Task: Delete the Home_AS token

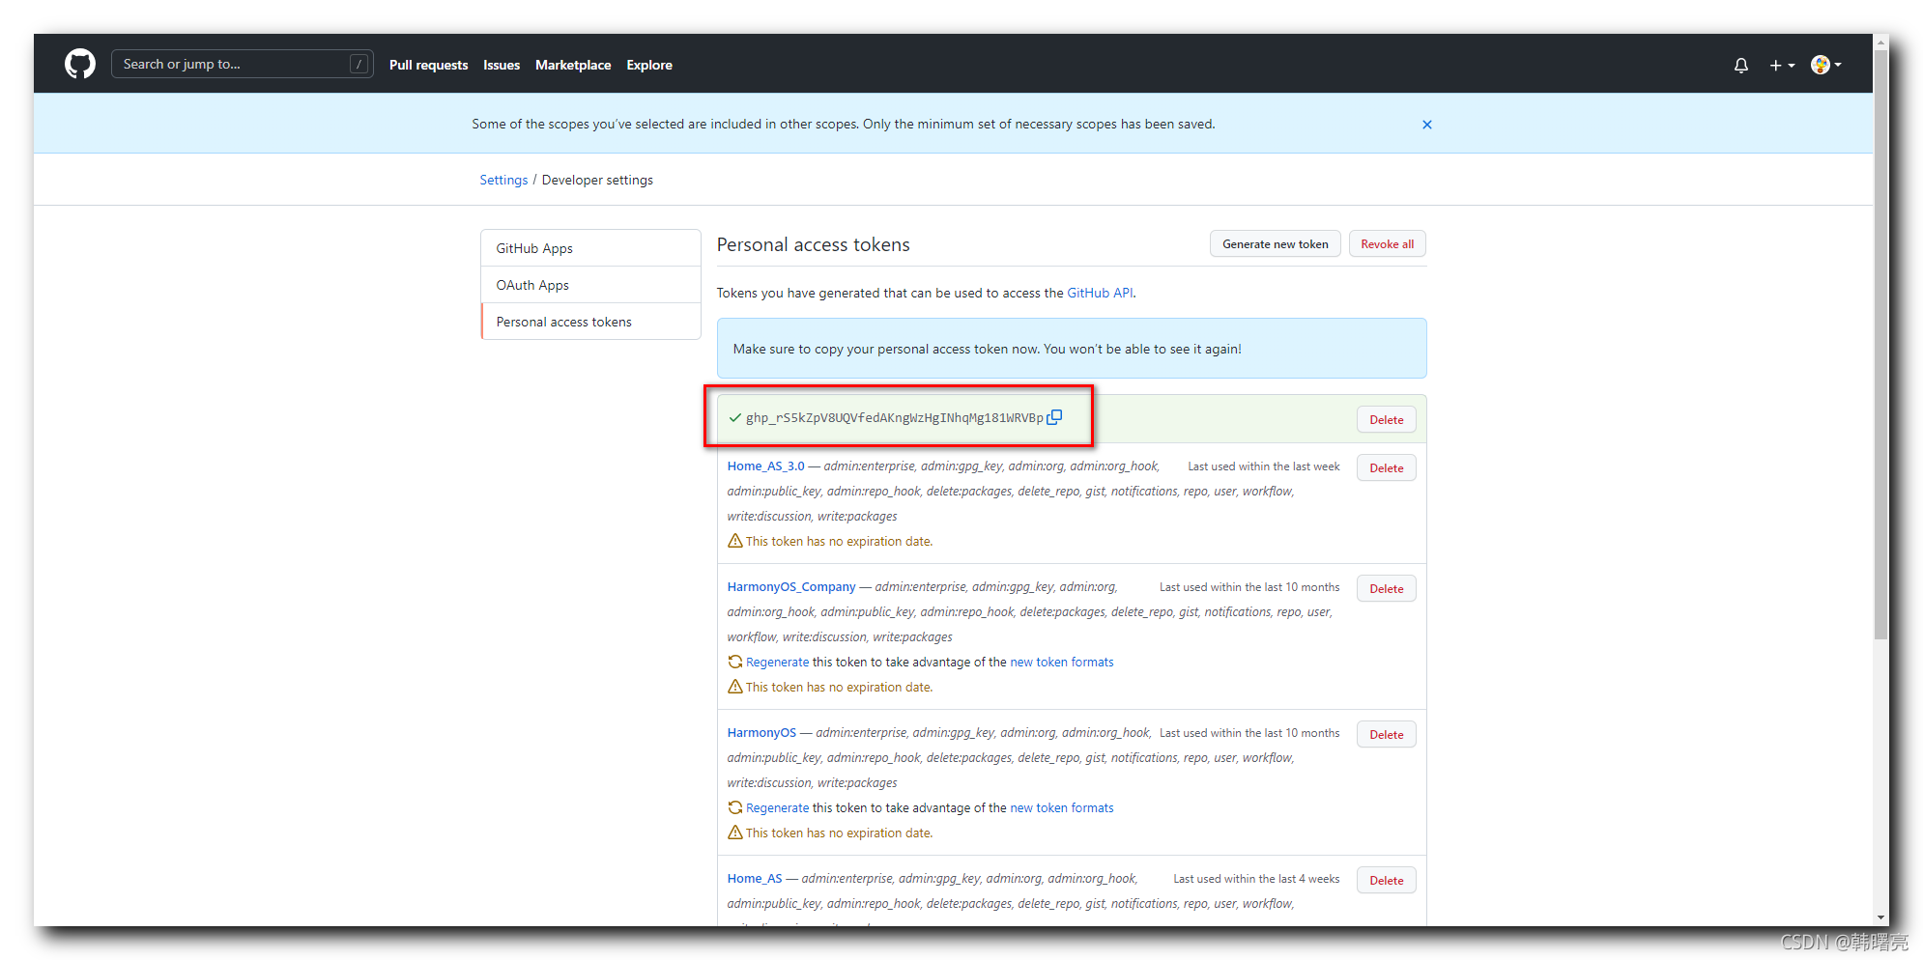Action: pos(1386,880)
